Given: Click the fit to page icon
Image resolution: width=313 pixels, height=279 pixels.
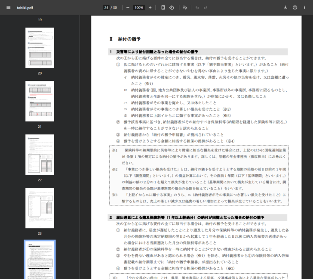Looking at the screenshot, I should (x=163, y=8).
